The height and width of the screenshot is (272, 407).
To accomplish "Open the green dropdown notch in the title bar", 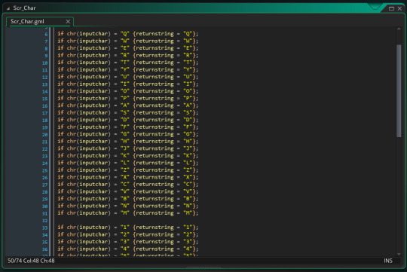I will click(x=375, y=7).
